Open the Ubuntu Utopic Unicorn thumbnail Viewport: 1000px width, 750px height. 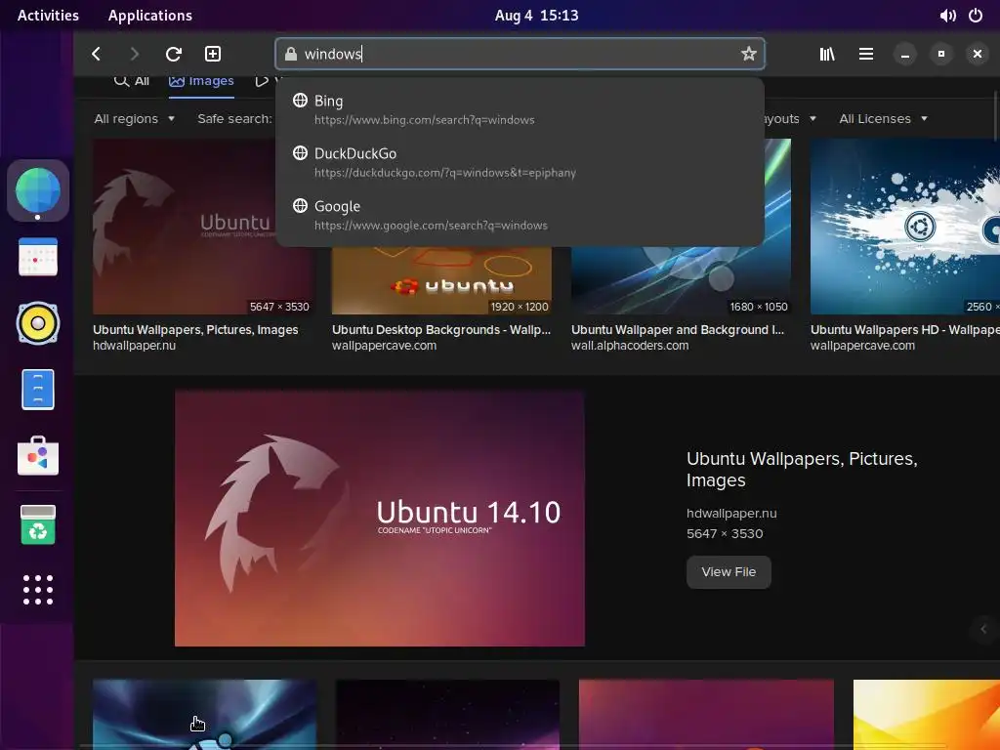pyautogui.click(x=185, y=227)
